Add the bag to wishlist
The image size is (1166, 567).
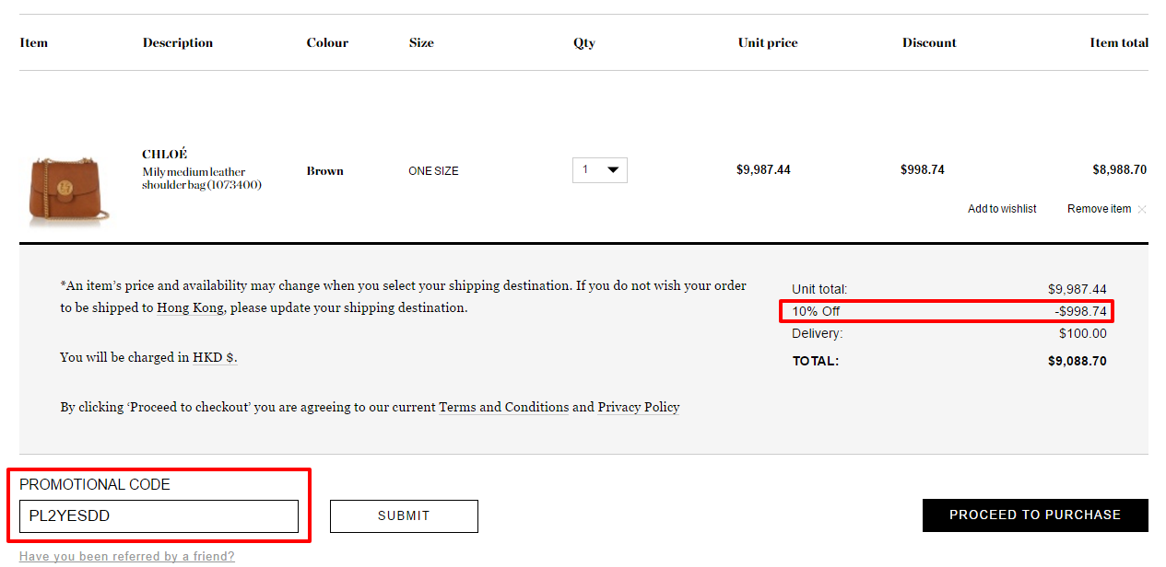1002,209
